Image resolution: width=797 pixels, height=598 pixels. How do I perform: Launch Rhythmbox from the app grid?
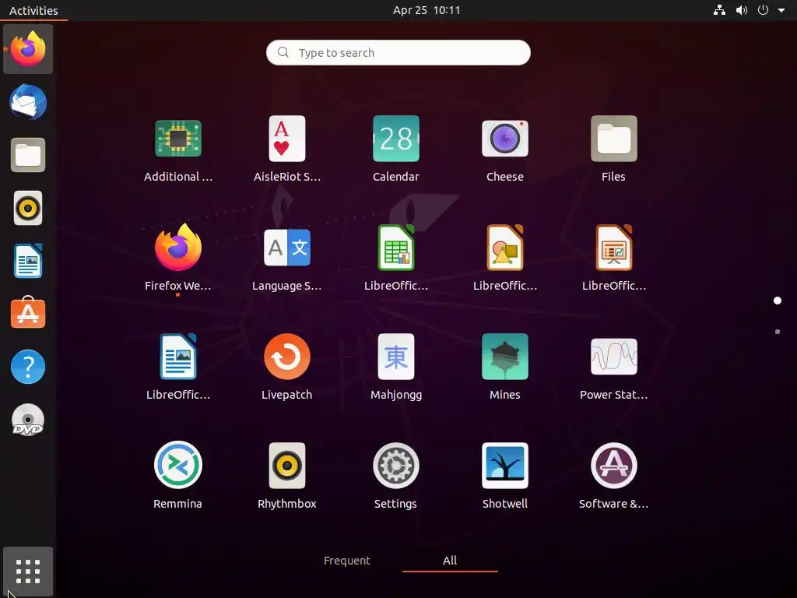286,466
